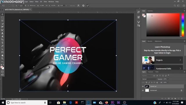186x105 pixels.
Task: Switch to the Adjustments tab
Action: [x=158, y=41]
